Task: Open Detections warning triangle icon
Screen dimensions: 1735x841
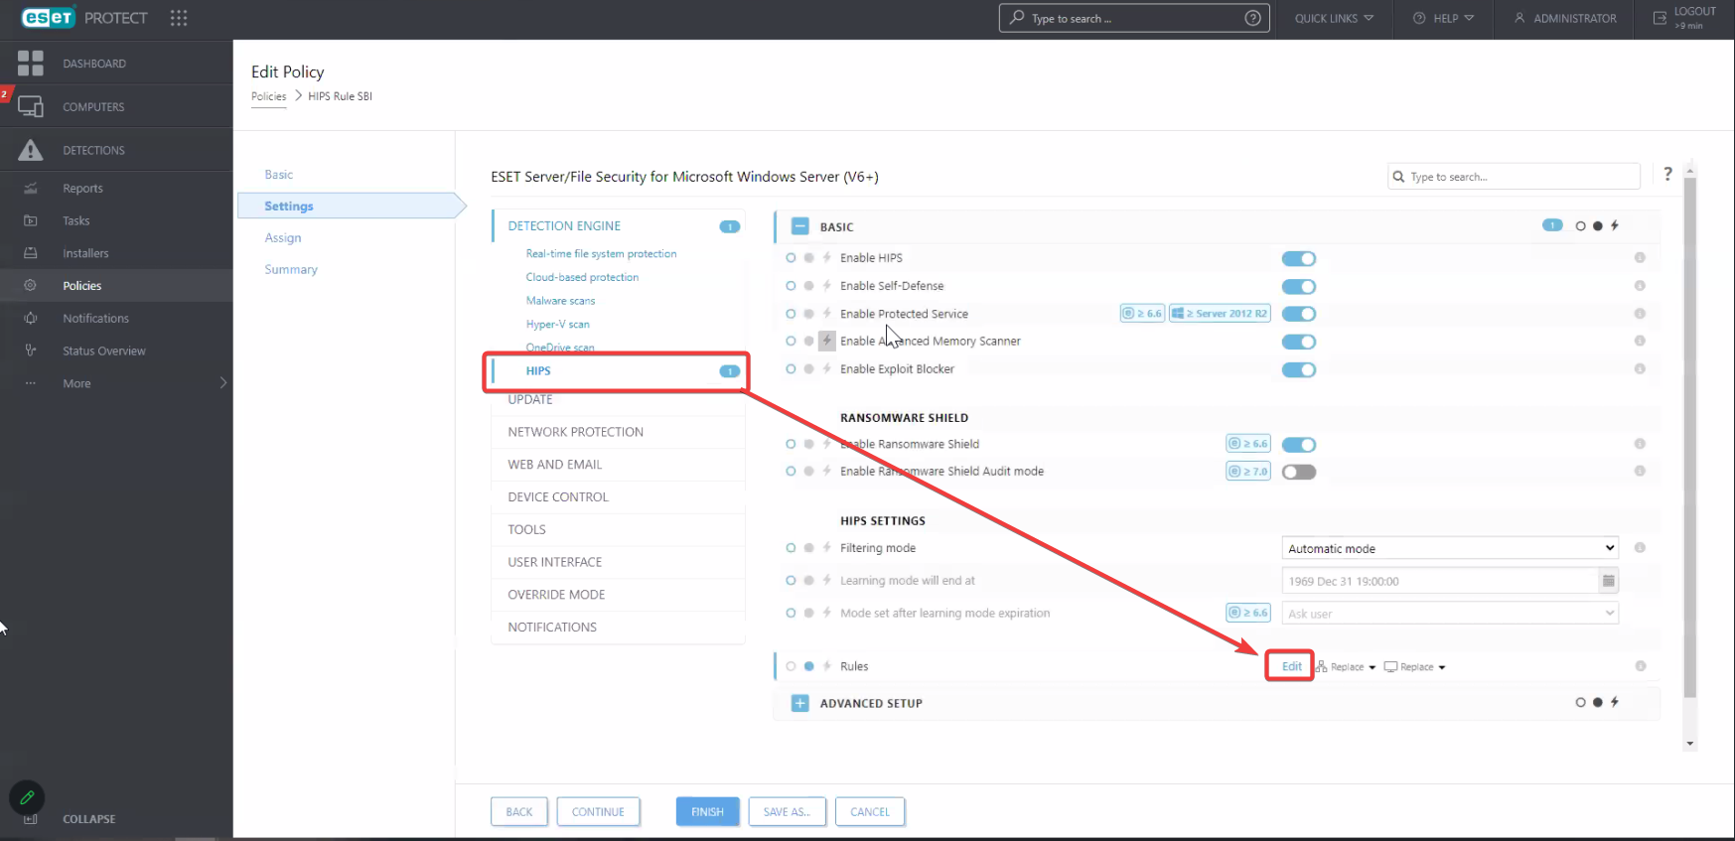Action: [31, 150]
